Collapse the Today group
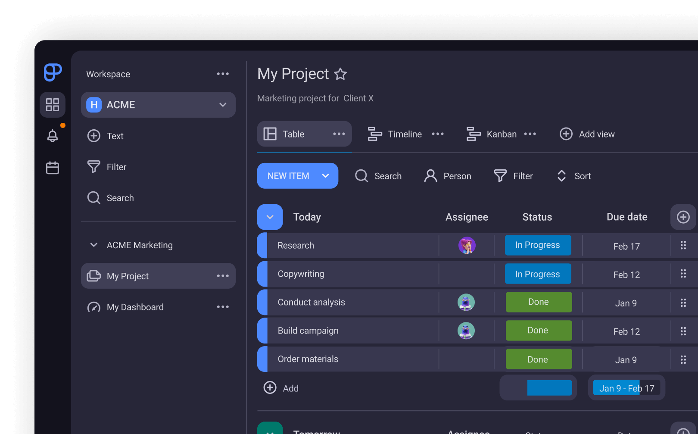Viewport: 698px width, 434px height. pyautogui.click(x=270, y=217)
